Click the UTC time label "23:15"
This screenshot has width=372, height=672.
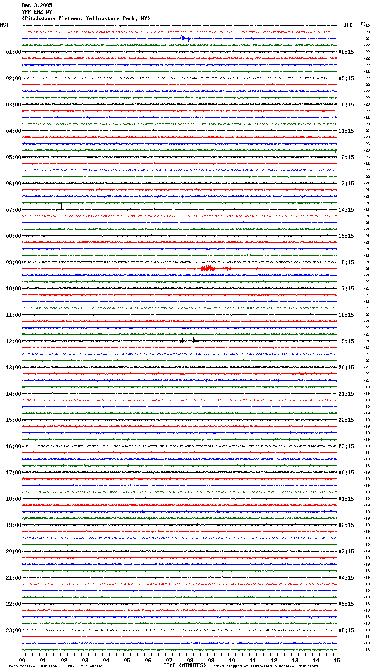pyautogui.click(x=346, y=446)
